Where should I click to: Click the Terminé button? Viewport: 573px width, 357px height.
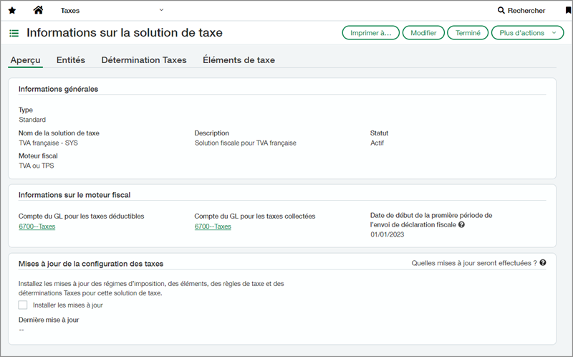pyautogui.click(x=468, y=33)
